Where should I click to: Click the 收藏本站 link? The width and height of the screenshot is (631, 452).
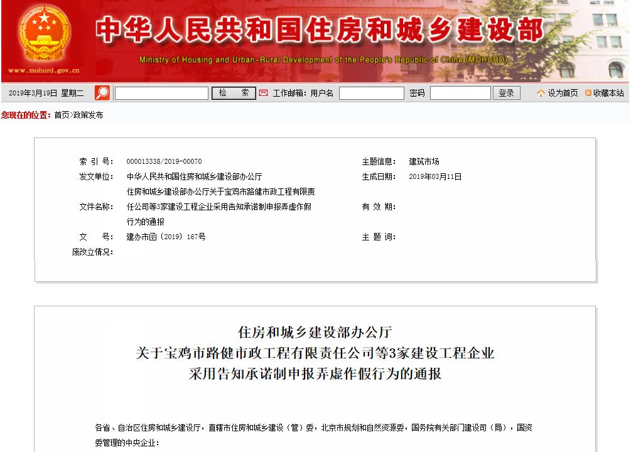point(608,93)
